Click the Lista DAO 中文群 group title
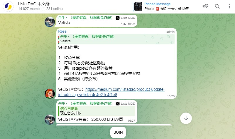Screen dimensions: 235x139 click(34, 4)
